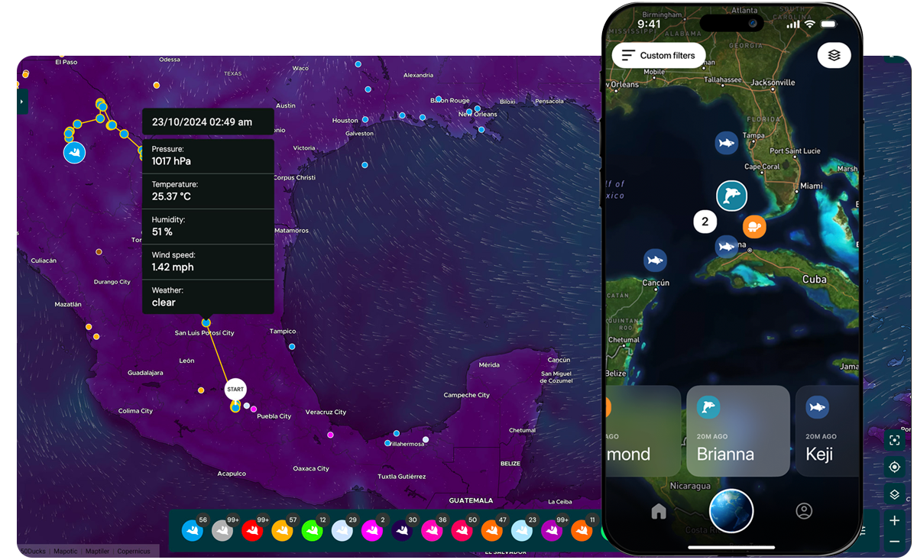Click the Guadalajara map label
The height and width of the screenshot is (560, 917).
tap(145, 373)
